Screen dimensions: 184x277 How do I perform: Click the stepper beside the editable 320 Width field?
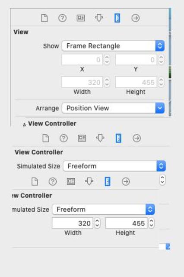97,223
